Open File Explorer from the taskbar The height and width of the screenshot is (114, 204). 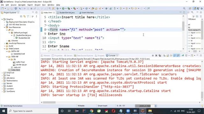[x=150, y=111]
